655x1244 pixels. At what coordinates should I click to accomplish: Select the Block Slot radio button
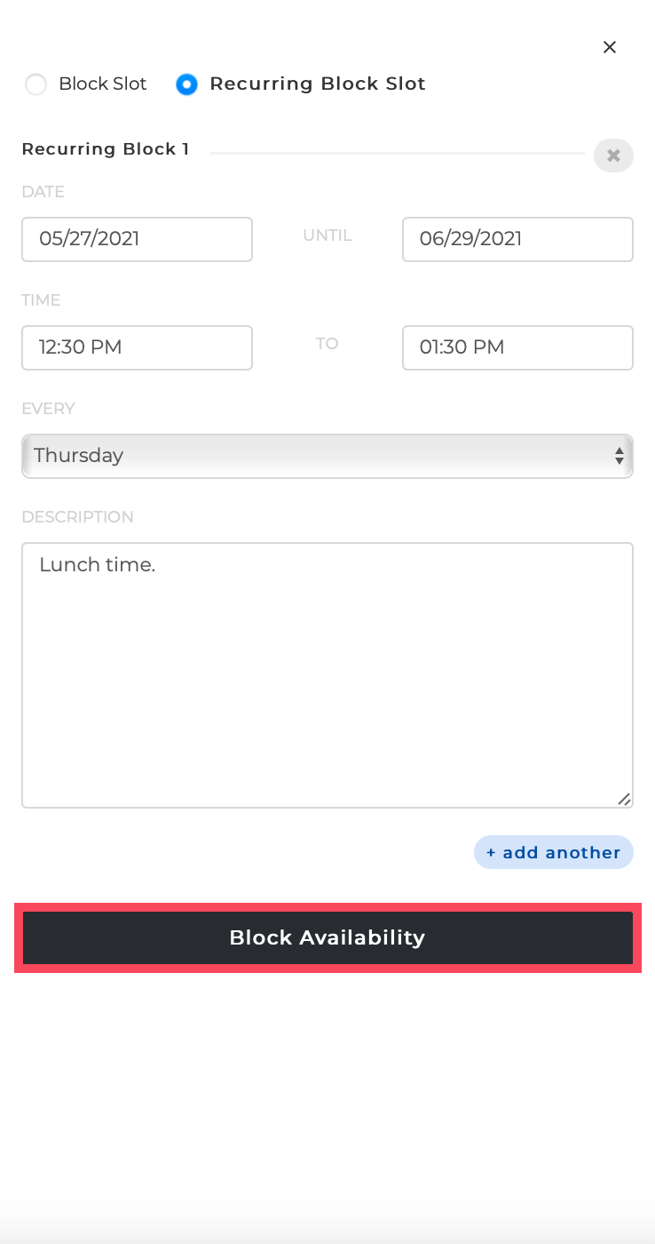(36, 84)
